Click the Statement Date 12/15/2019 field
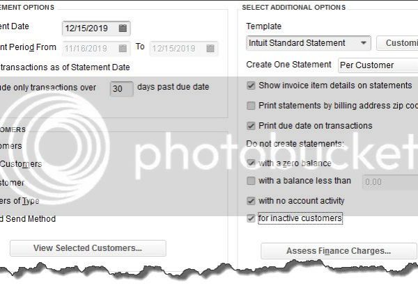This screenshot has height=292, width=418. 96,29
